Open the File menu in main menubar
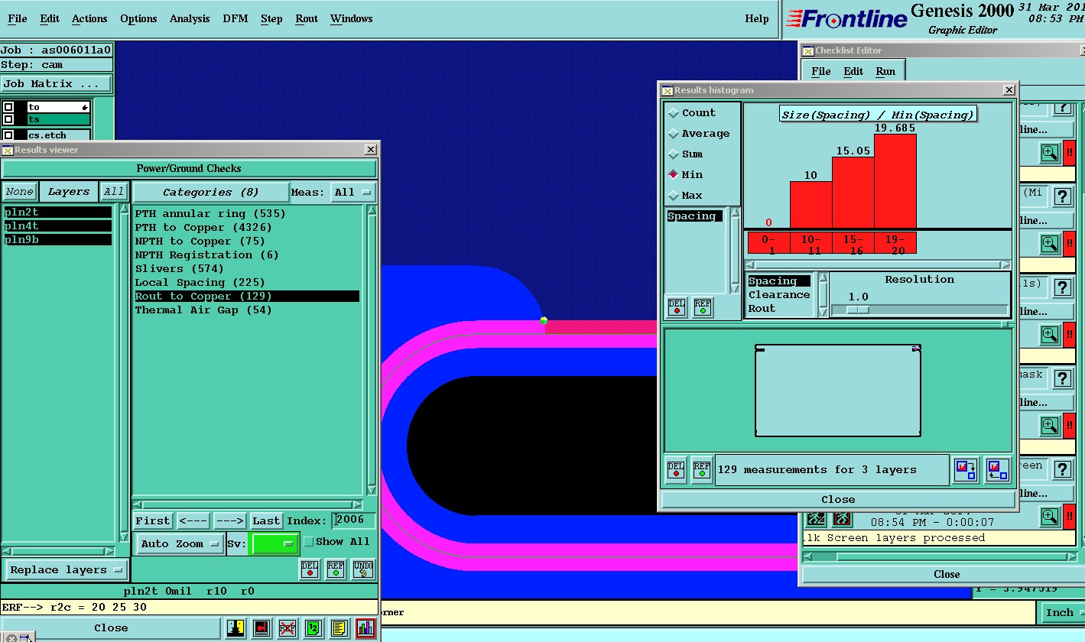Image resolution: width=1085 pixels, height=642 pixels. (x=17, y=19)
